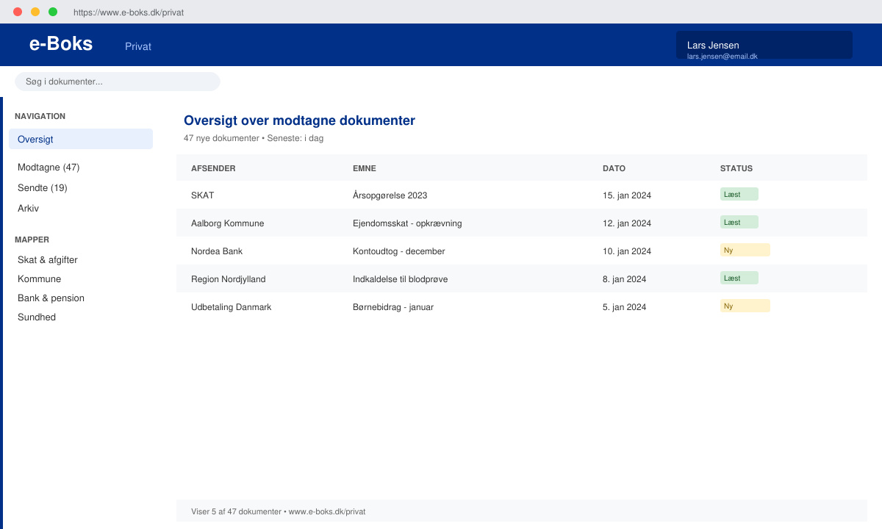Select the Region Nordjylland sender cell

(229, 279)
